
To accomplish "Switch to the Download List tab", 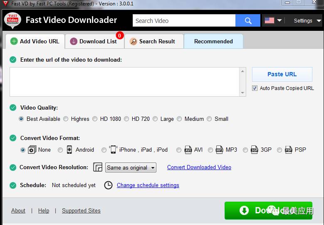I will (94, 41).
